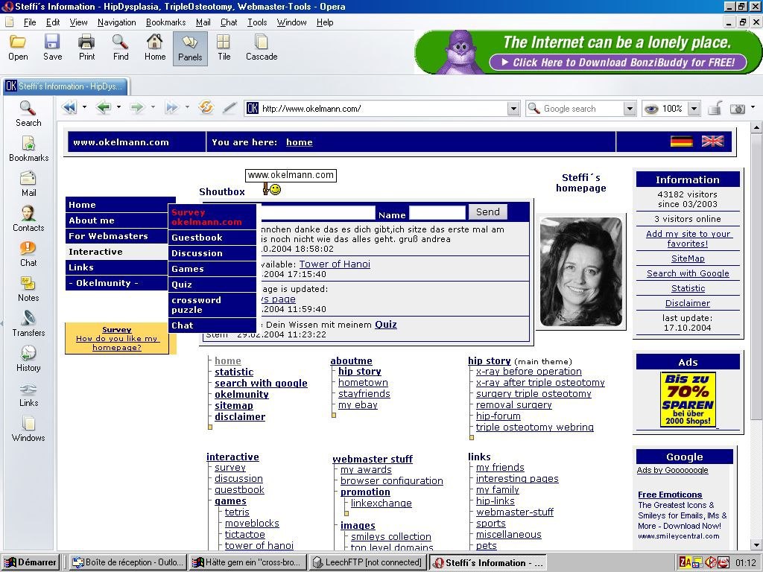The width and height of the screenshot is (763, 572).
Task: Click the Fast Forward navigation arrow
Action: coord(172,107)
